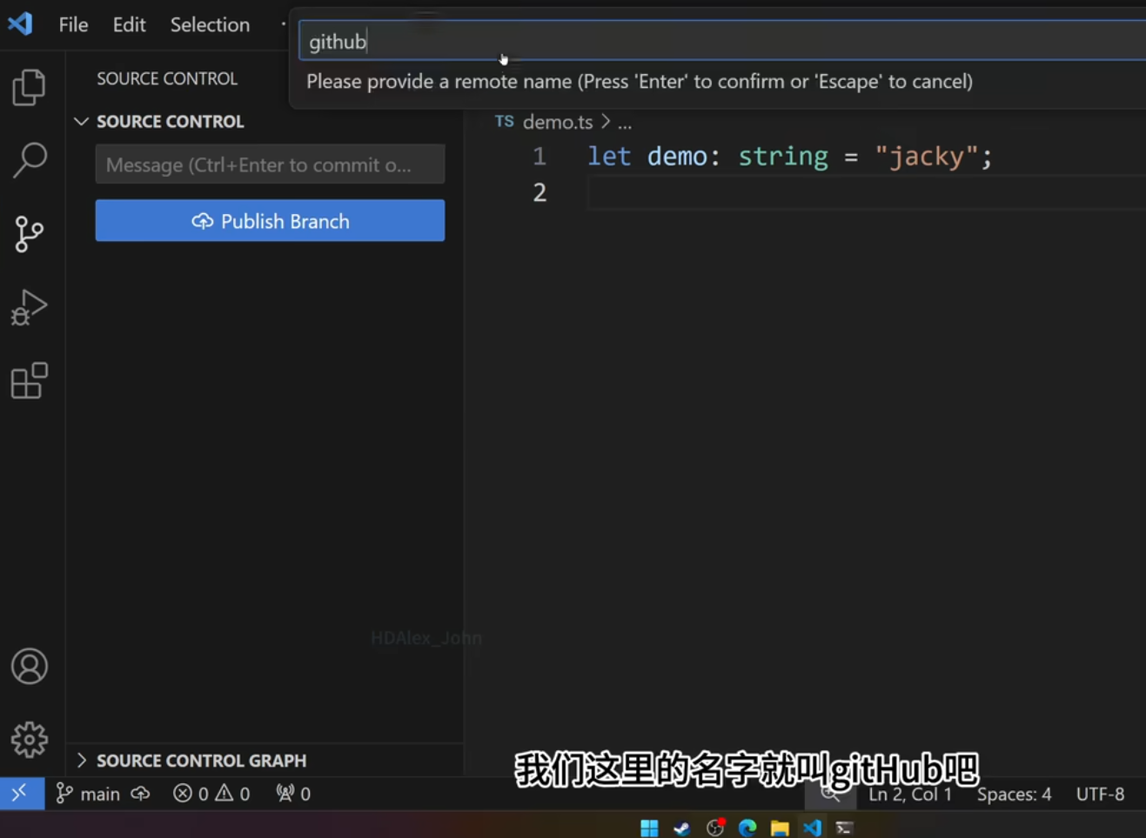
Task: Click line number 2 in the editor
Action: point(539,192)
